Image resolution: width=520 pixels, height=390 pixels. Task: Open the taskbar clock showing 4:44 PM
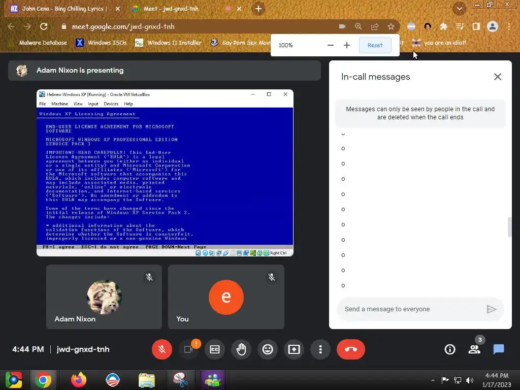(x=497, y=380)
